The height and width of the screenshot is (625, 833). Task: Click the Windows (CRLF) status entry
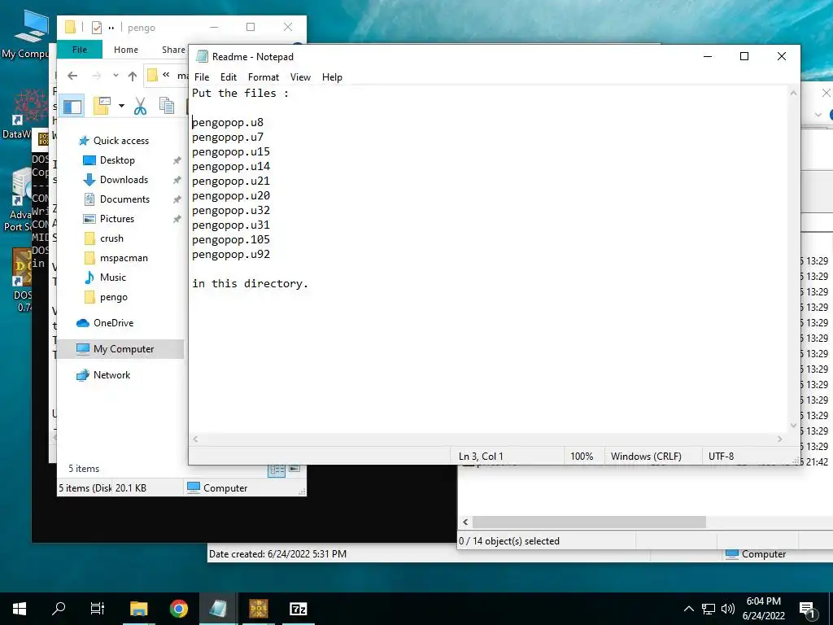646,457
